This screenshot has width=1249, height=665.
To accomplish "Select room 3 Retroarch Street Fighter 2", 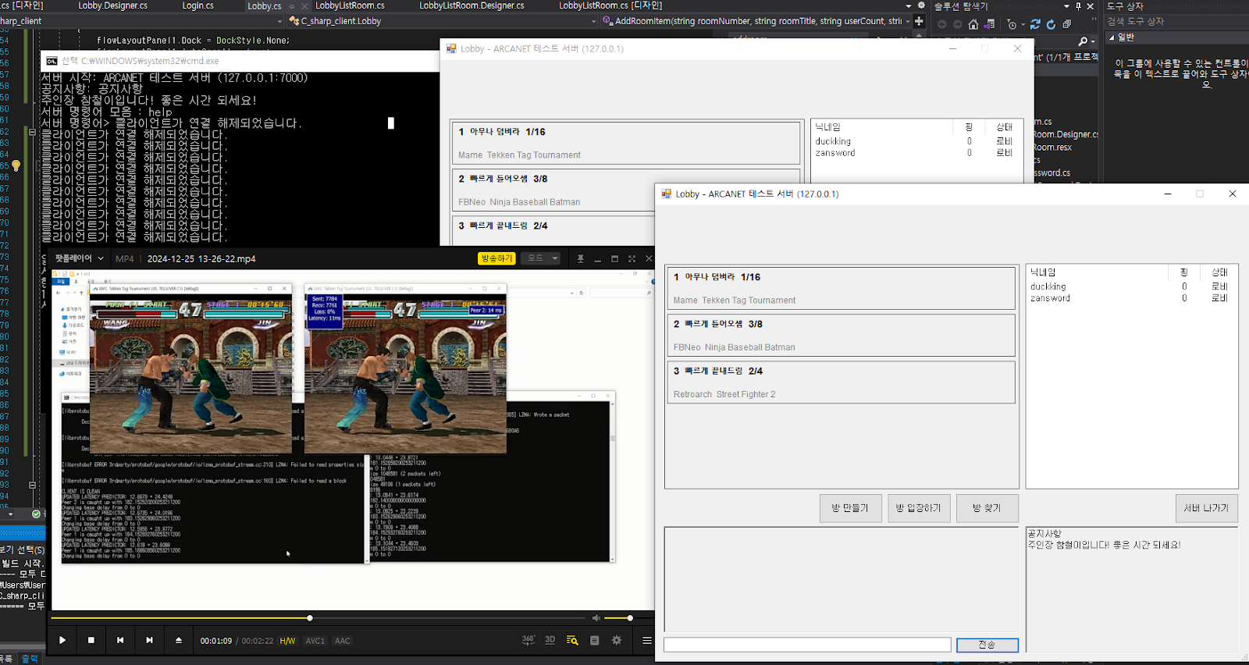I will pyautogui.click(x=840, y=382).
